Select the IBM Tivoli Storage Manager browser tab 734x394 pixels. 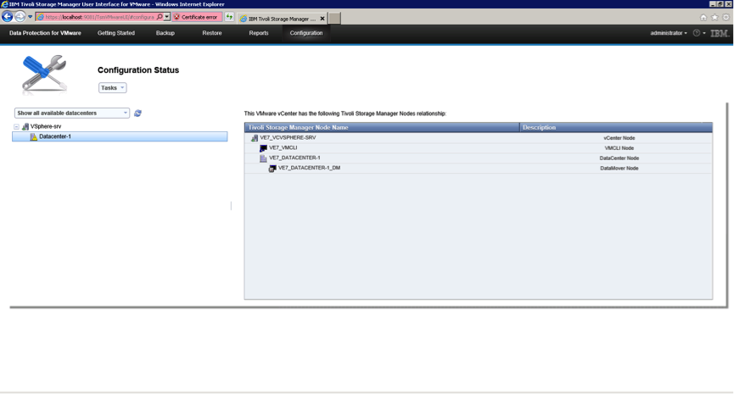tap(282, 19)
